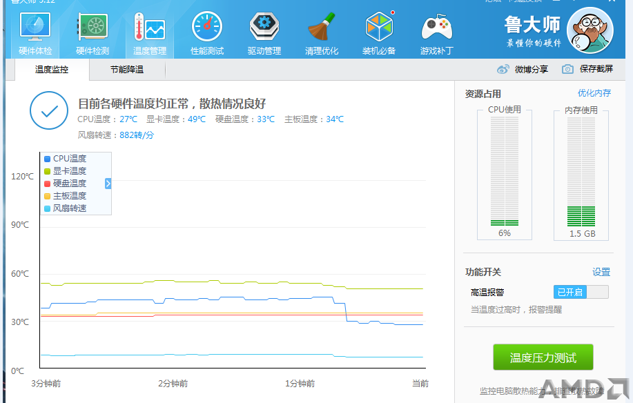Toggle 主板温度 legend orange checkbox
Screen dimensions: 633x403
tap(47, 197)
